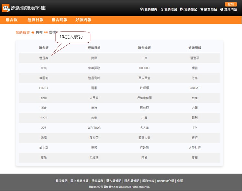242x191 pixels.
Task: Switch to 經濟日報 in the orange nav bar
Action: pos(36,20)
